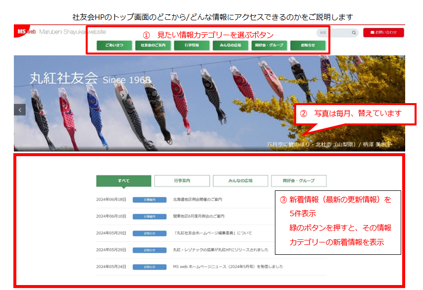Click the Marubeni Shayukai website header text
The image size is (423, 290).
pos(72,32)
